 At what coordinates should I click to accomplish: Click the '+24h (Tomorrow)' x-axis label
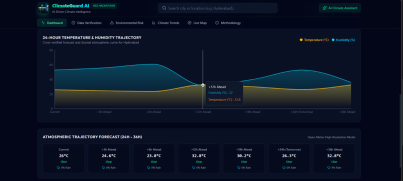301,112
